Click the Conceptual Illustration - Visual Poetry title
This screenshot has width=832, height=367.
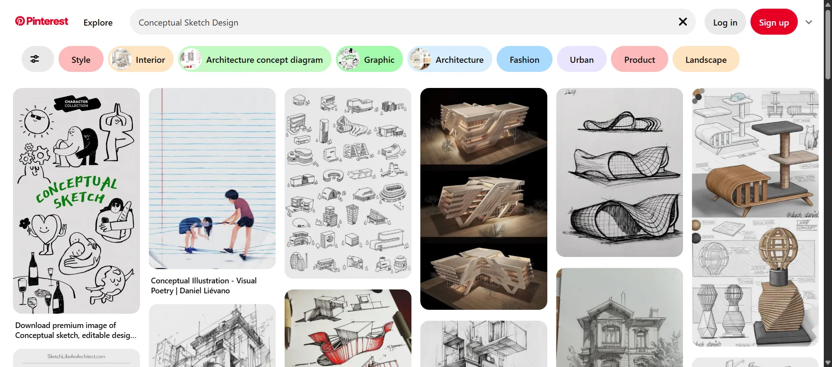click(x=204, y=286)
